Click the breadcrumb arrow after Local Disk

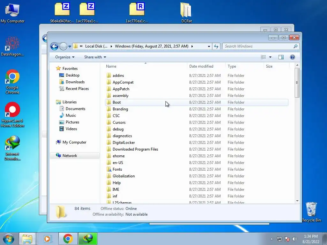111,46
